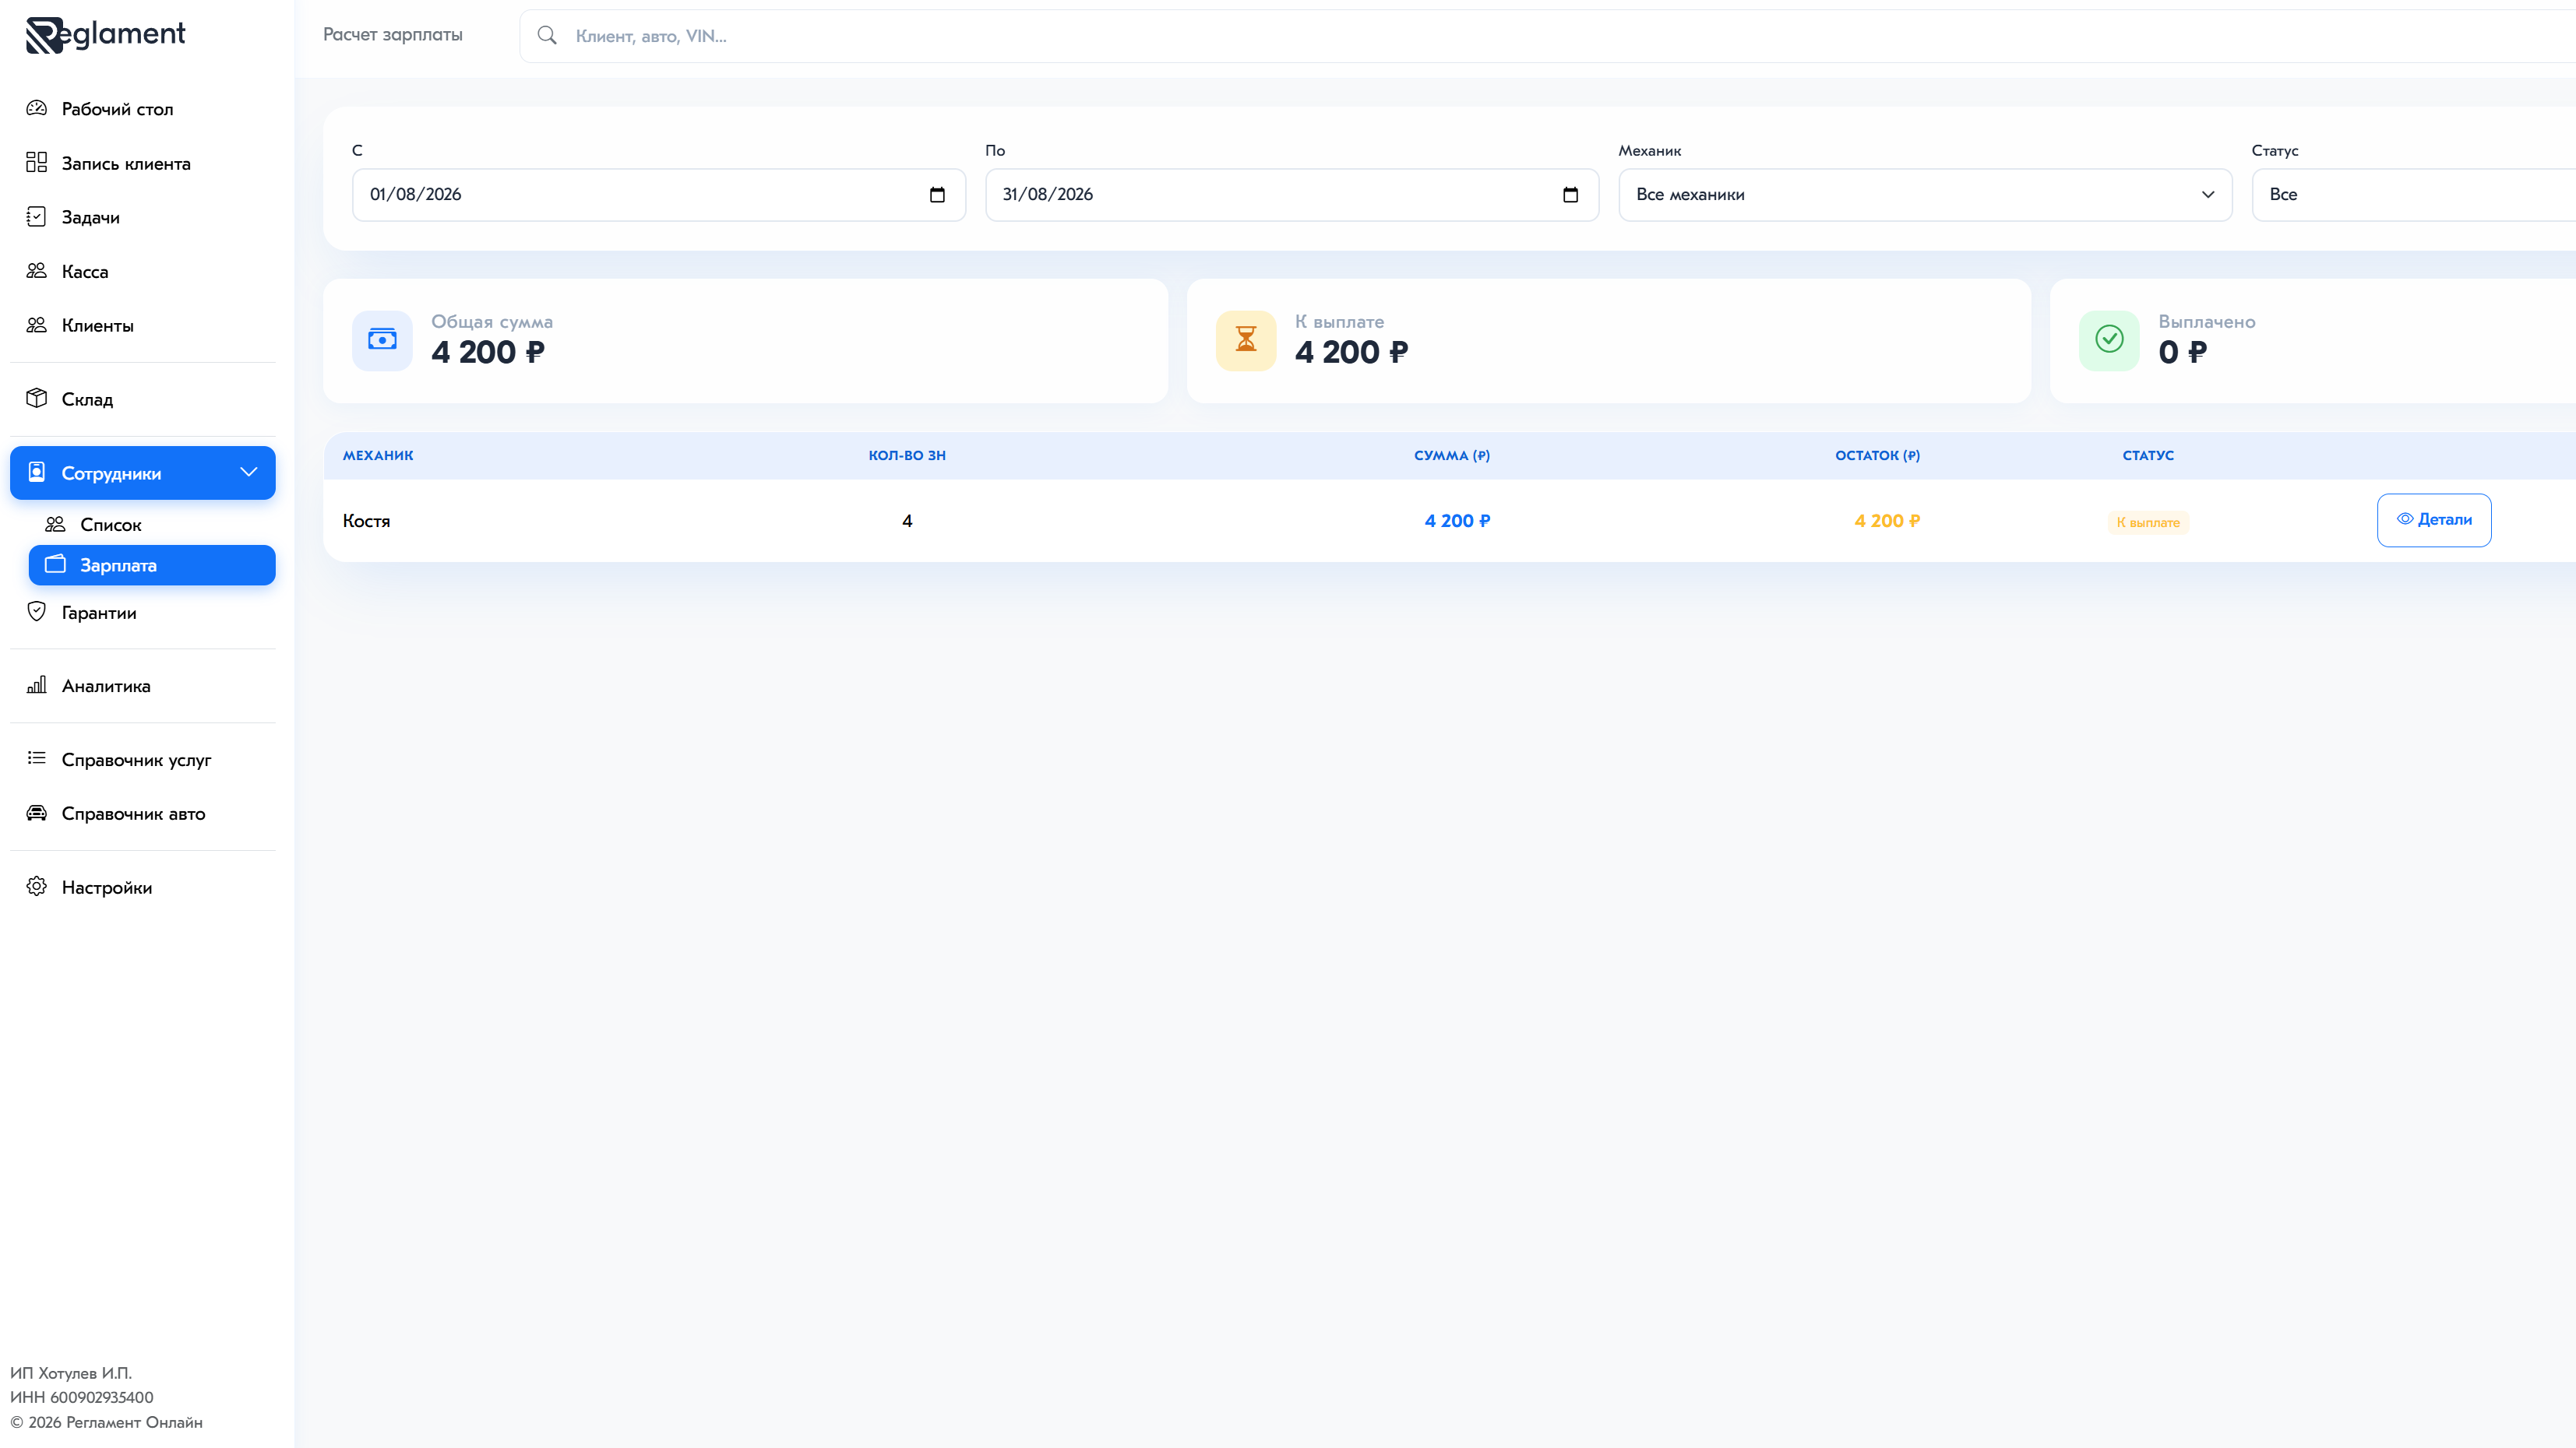This screenshot has height=1448, width=2576.
Task: Open the Гарантии page
Action: click(143, 613)
